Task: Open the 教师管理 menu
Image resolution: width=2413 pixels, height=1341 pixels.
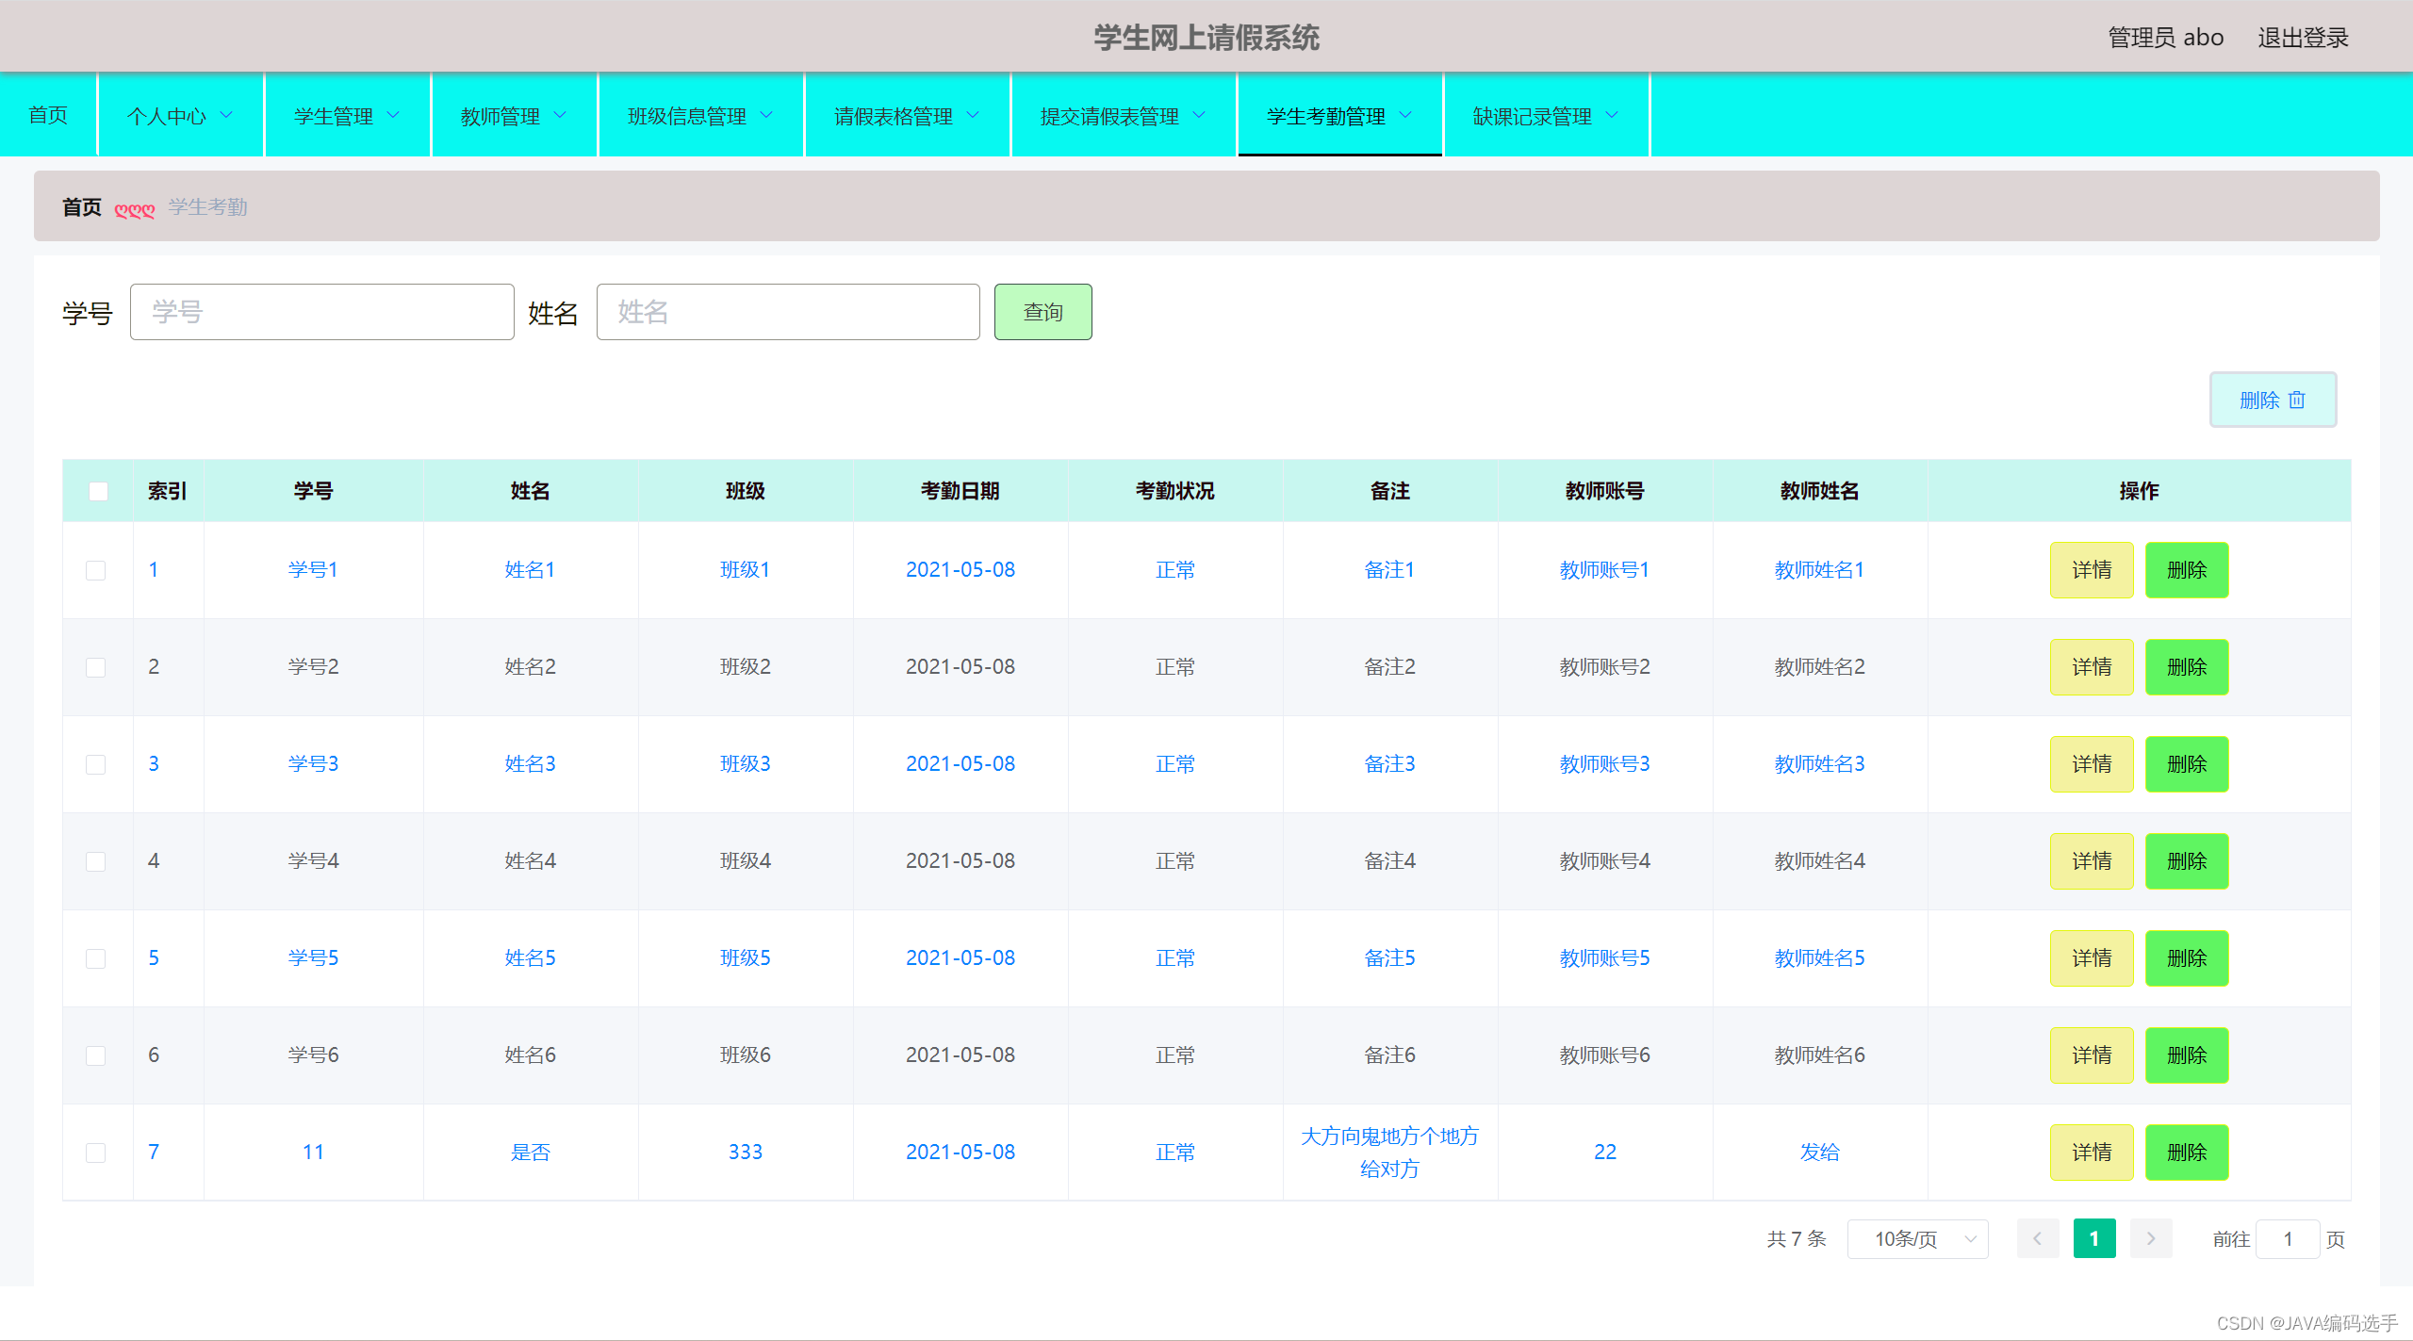Action: tap(514, 115)
